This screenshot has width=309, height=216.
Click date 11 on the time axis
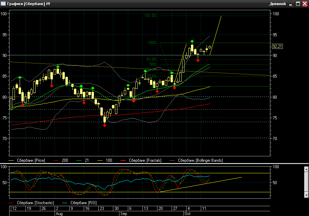pyautogui.click(x=204, y=209)
